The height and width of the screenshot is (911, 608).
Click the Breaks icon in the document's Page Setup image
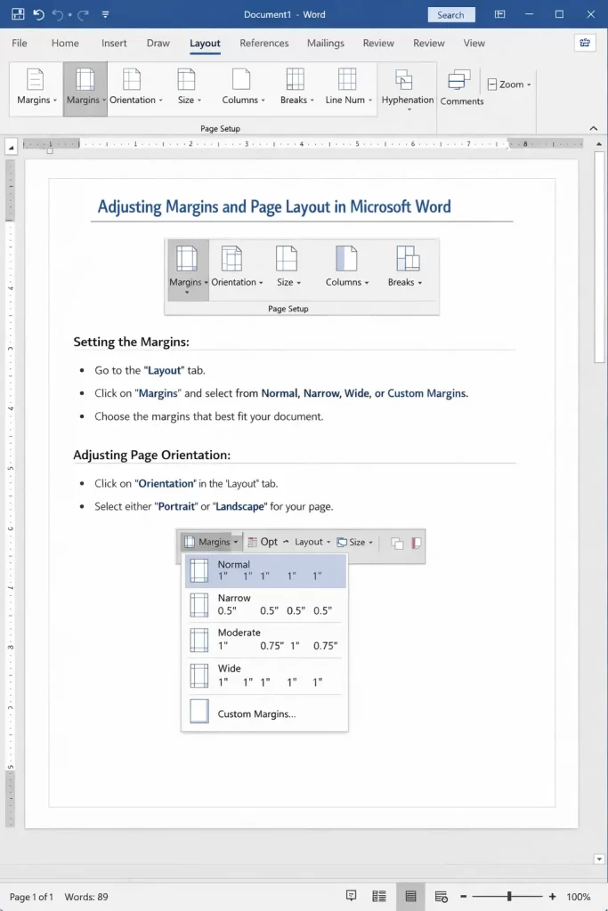(408, 259)
